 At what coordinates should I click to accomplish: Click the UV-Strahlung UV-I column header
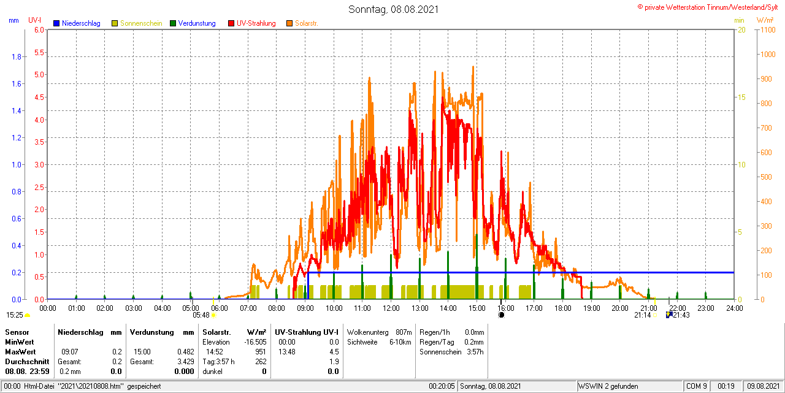click(307, 332)
